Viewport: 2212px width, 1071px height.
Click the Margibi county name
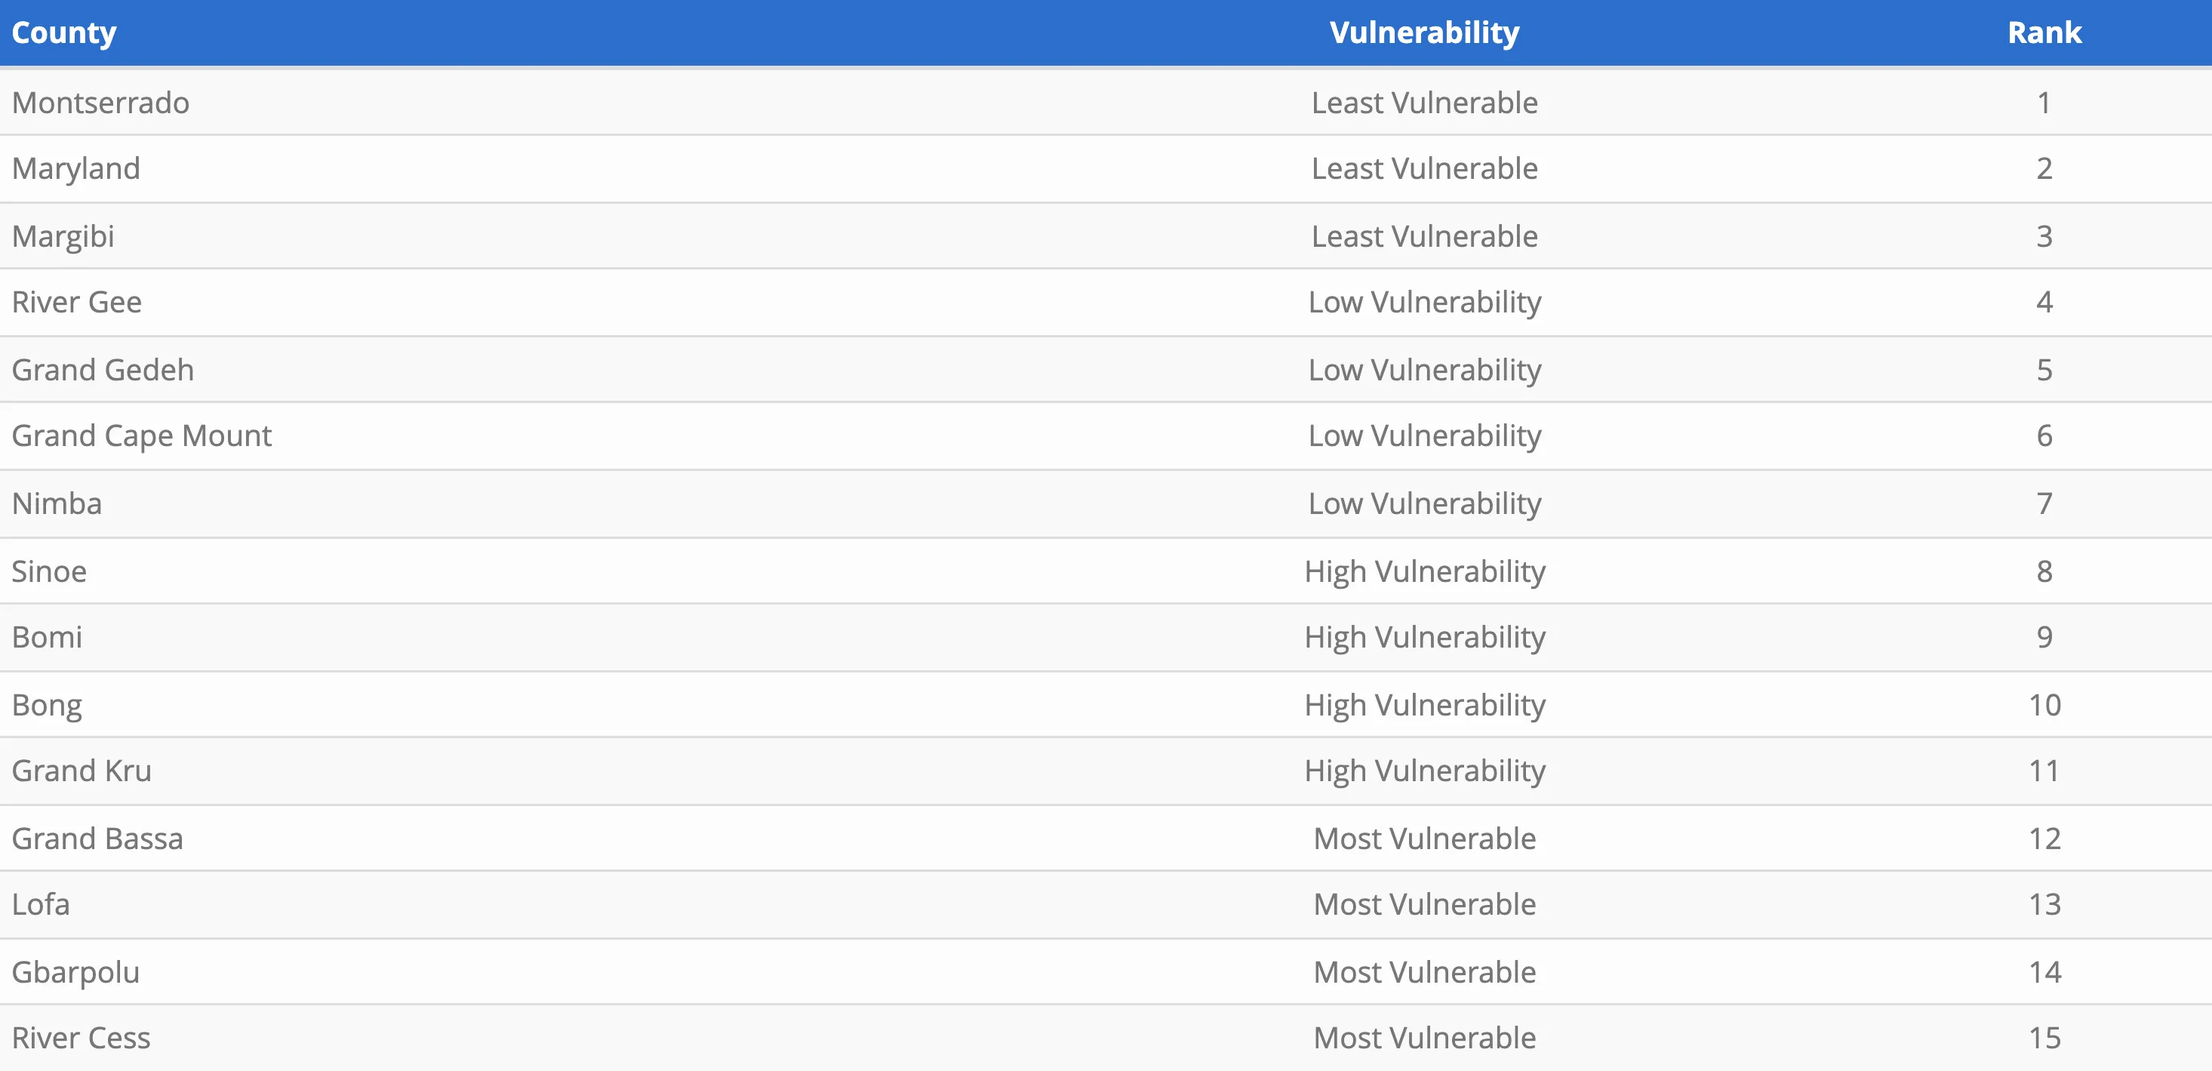point(63,236)
